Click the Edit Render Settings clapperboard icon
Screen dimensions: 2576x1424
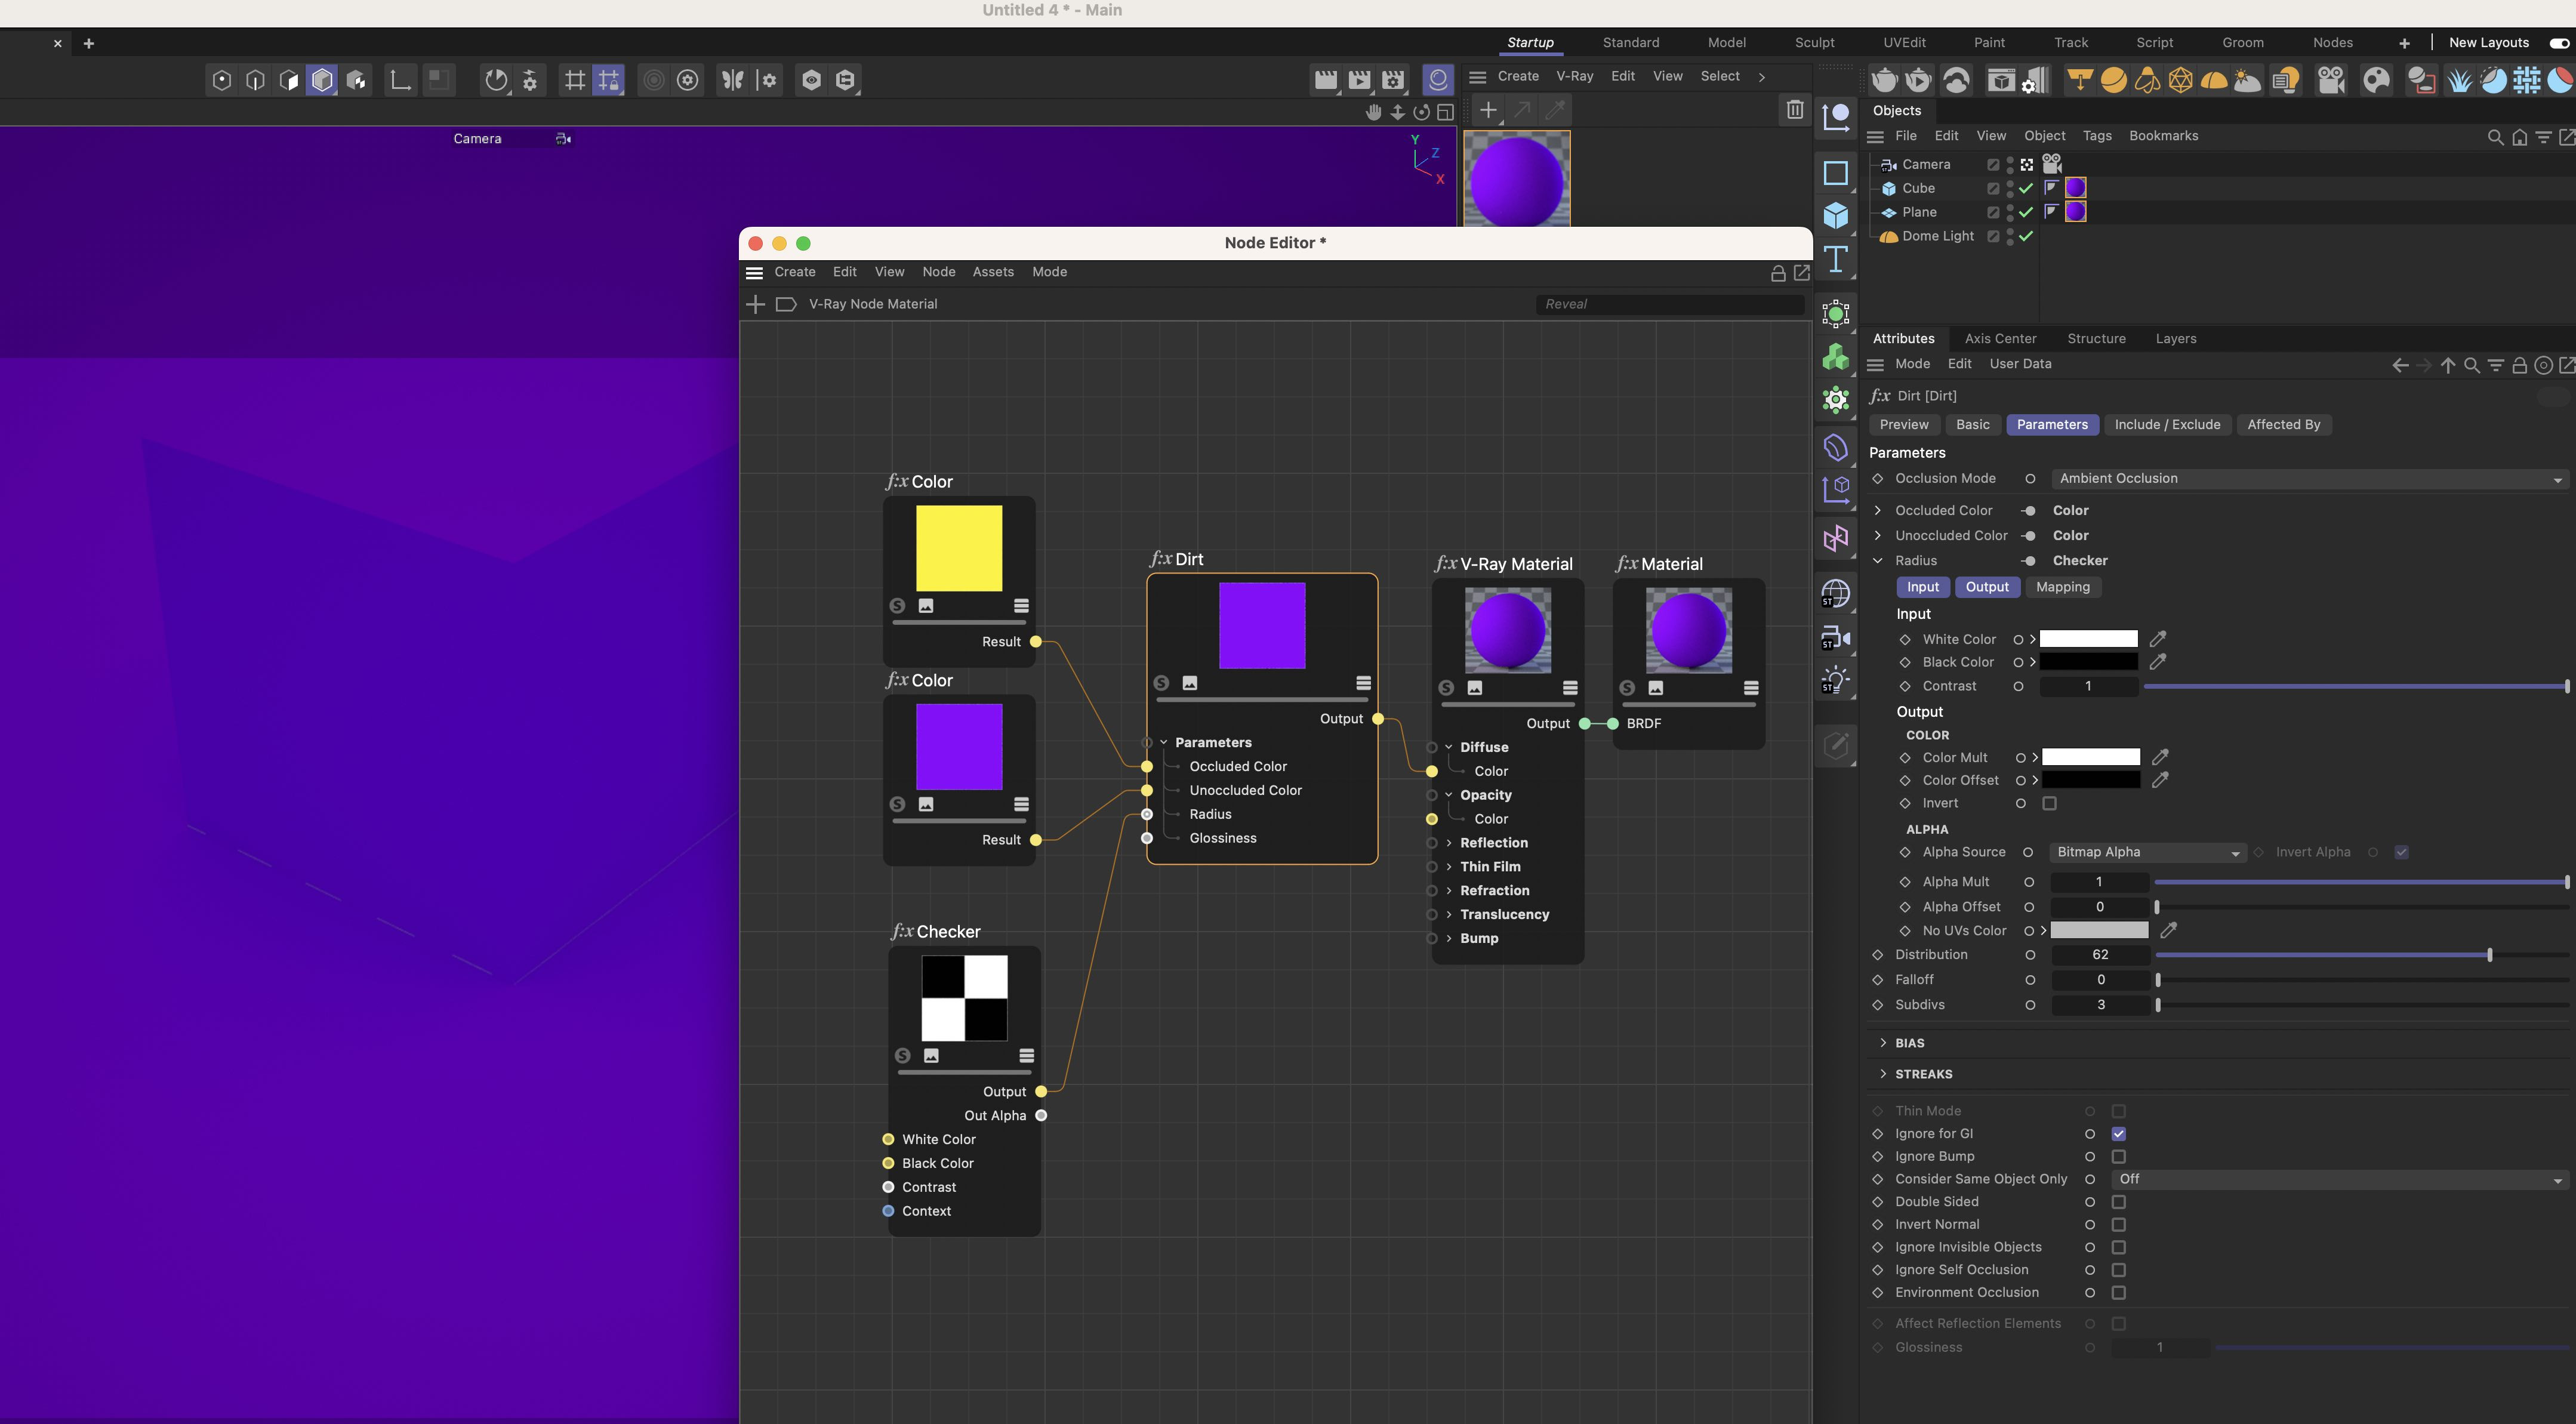(1393, 80)
